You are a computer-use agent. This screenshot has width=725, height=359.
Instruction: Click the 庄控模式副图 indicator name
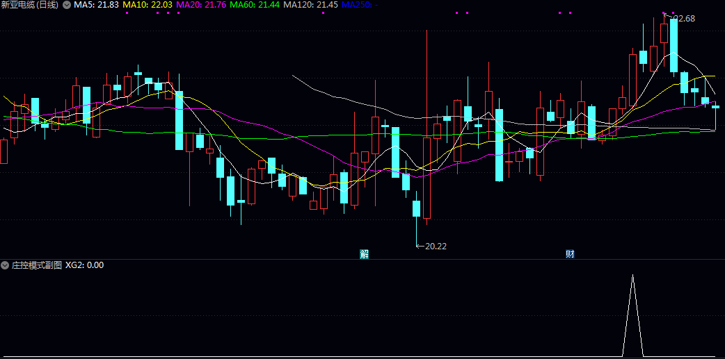tap(36, 265)
